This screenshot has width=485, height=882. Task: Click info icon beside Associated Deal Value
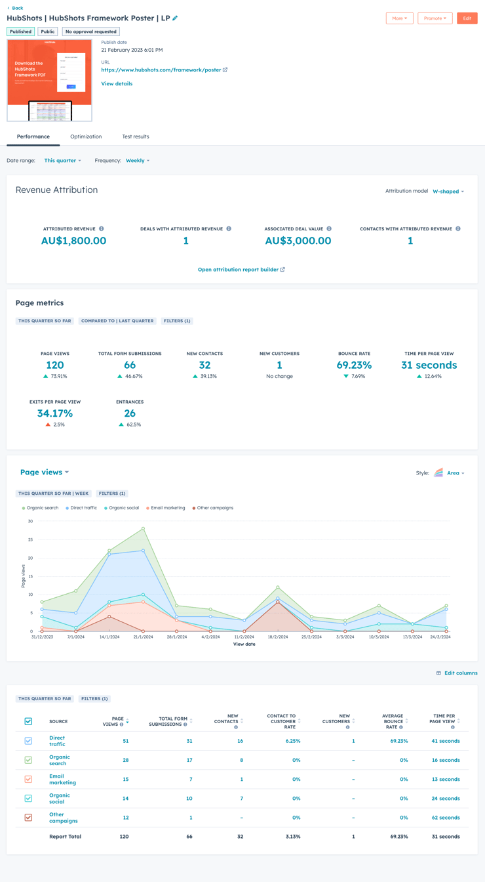329,229
